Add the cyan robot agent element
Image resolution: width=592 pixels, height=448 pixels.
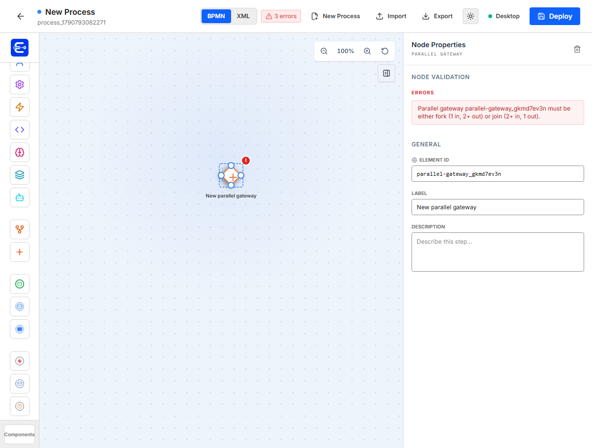pyautogui.click(x=20, y=197)
